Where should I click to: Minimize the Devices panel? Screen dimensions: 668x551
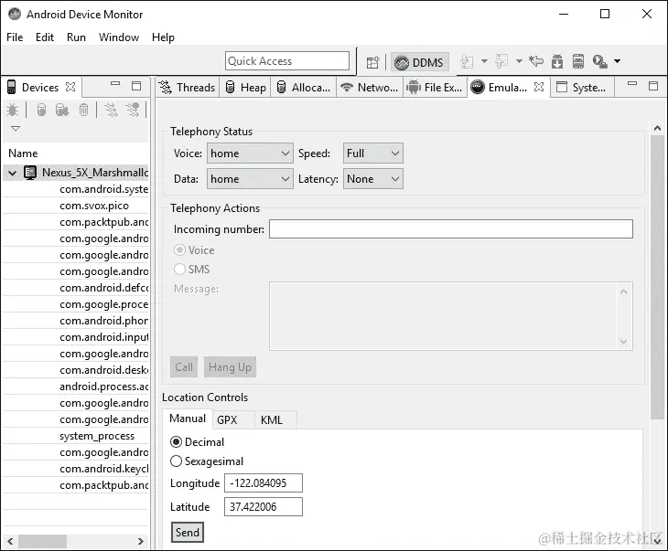click(x=115, y=84)
